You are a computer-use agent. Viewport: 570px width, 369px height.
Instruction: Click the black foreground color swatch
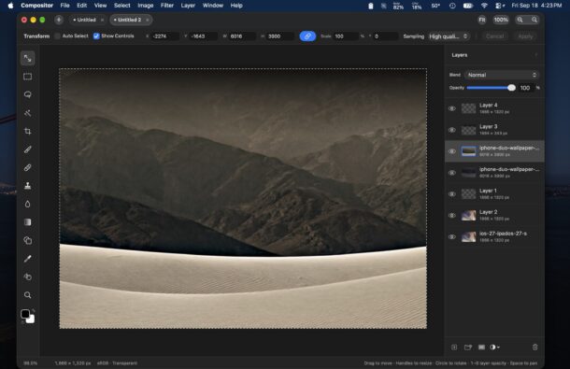click(x=25, y=314)
